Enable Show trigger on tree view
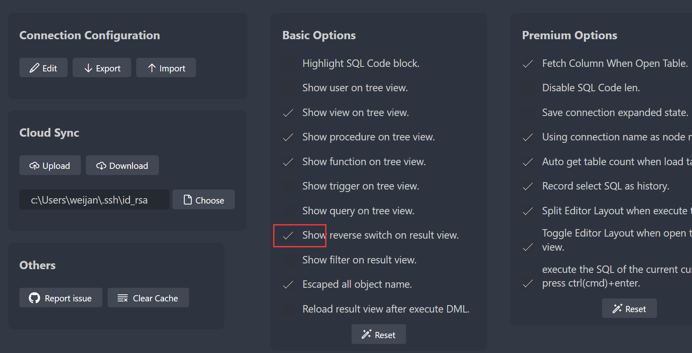692x353 pixels. (x=288, y=186)
